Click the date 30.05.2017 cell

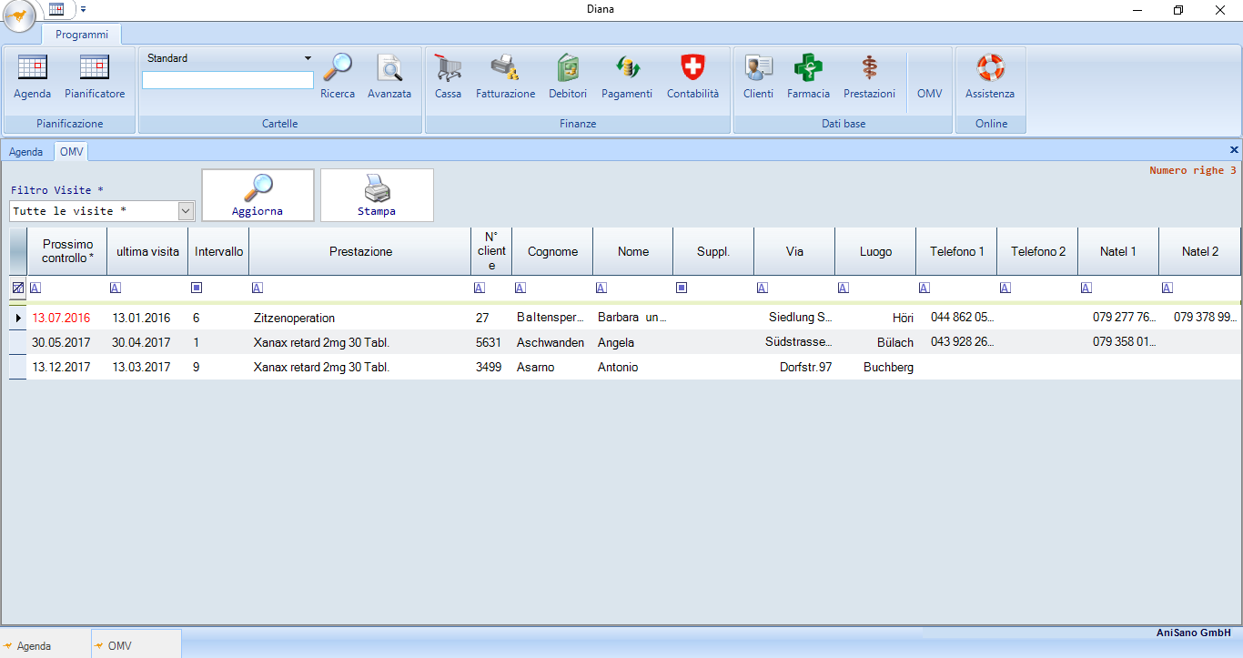click(x=67, y=343)
